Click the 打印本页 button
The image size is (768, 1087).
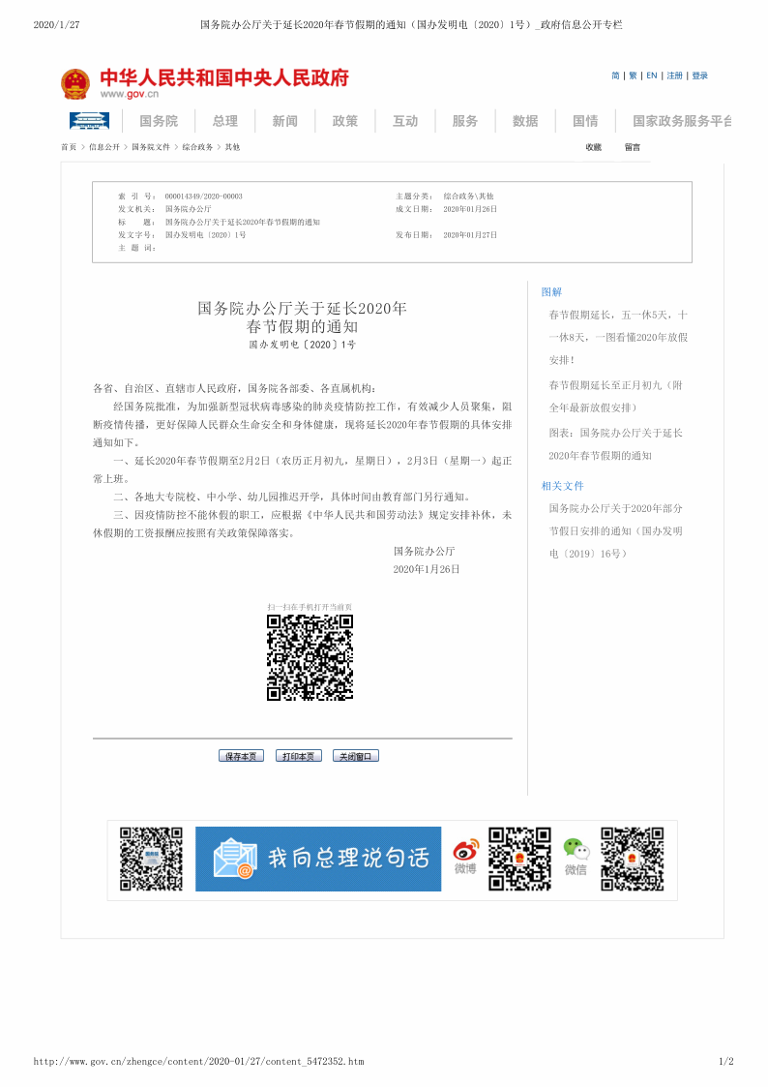(x=299, y=756)
